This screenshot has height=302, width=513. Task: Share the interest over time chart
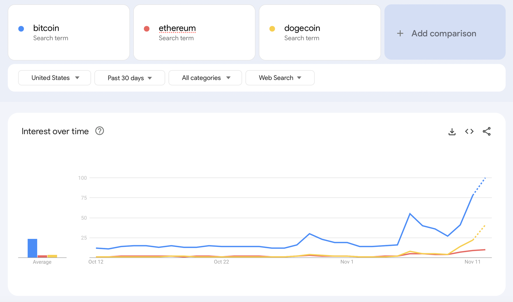[x=487, y=131]
